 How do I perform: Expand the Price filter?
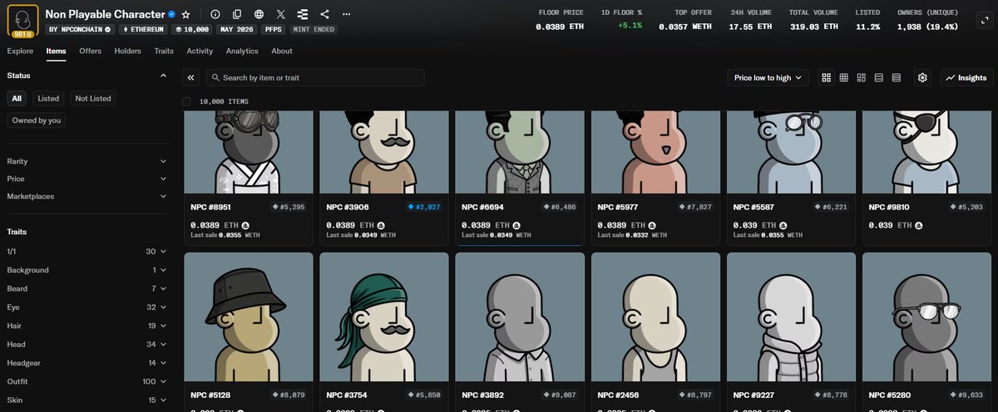[x=86, y=179]
